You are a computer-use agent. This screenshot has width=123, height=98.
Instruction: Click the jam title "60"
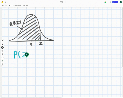tap(5, 2)
